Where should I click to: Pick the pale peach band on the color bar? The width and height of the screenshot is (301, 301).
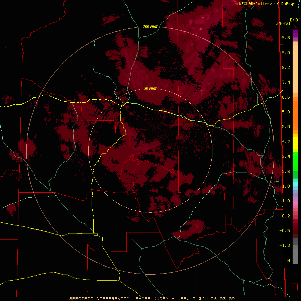coord(295,69)
